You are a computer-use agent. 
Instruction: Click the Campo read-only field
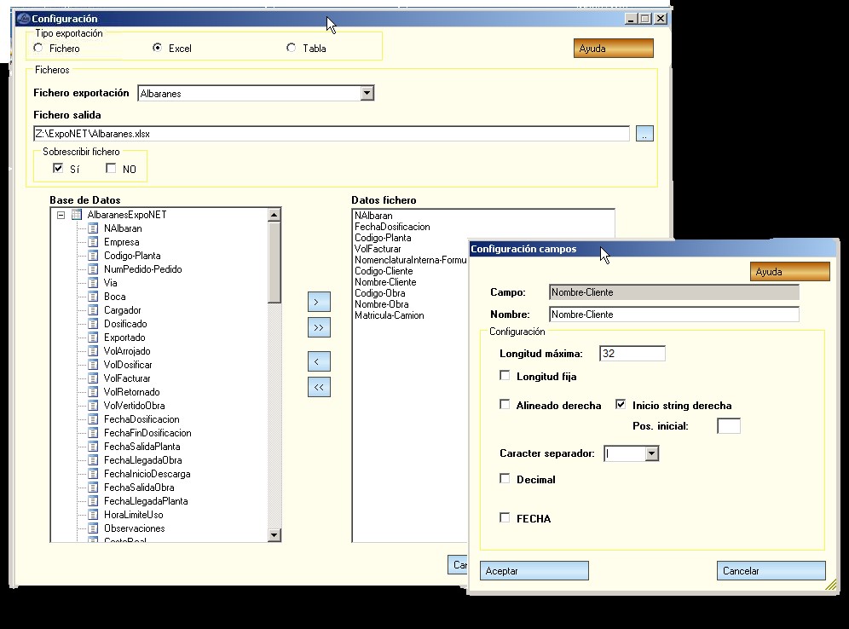[674, 292]
